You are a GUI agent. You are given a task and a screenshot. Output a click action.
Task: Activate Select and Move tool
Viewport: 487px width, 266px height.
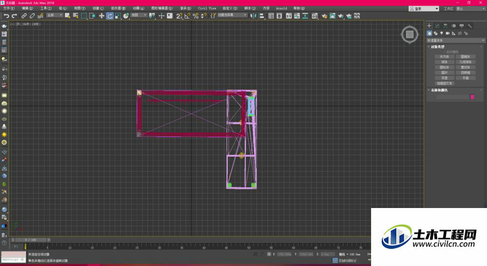(102, 16)
